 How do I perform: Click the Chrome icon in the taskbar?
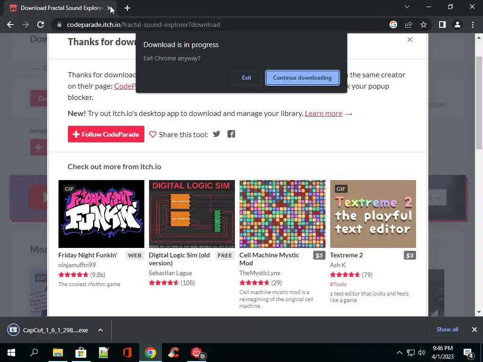150,353
